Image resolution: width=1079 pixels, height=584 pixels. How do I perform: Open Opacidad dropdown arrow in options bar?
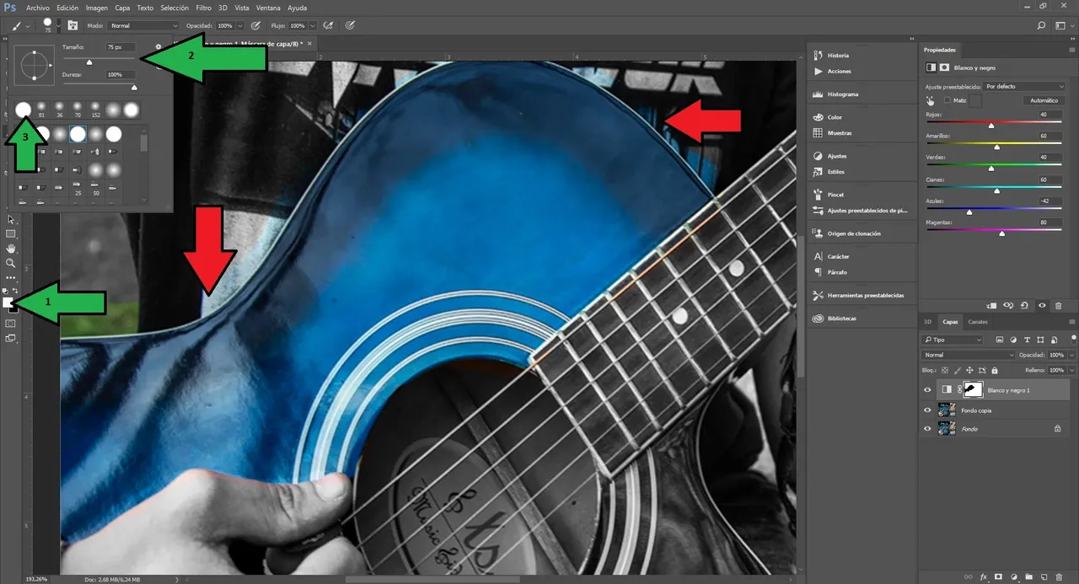pyautogui.click(x=240, y=26)
